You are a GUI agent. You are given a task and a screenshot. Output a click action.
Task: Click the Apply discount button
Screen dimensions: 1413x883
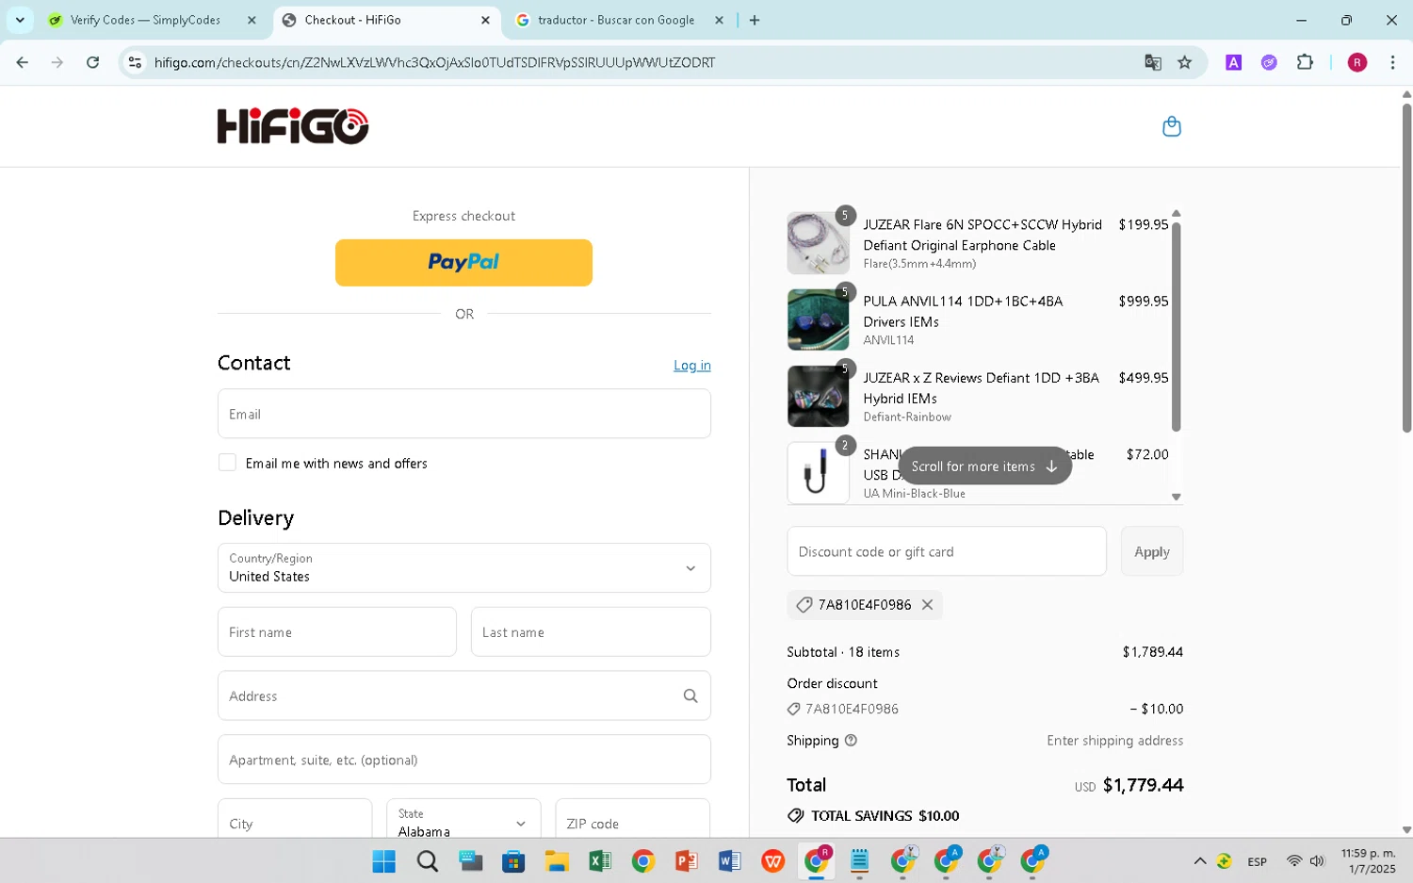point(1151,551)
